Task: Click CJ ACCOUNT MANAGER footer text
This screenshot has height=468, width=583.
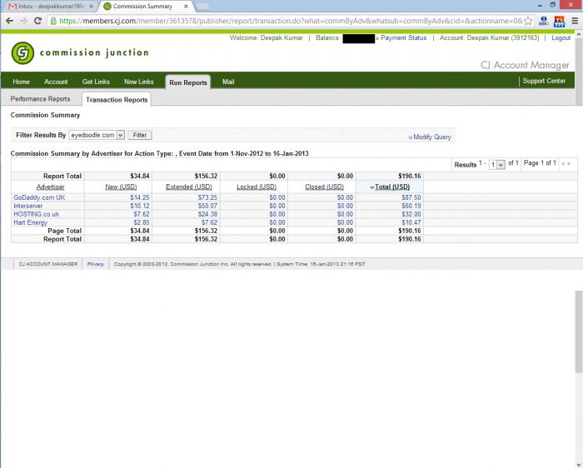Action: click(x=48, y=264)
